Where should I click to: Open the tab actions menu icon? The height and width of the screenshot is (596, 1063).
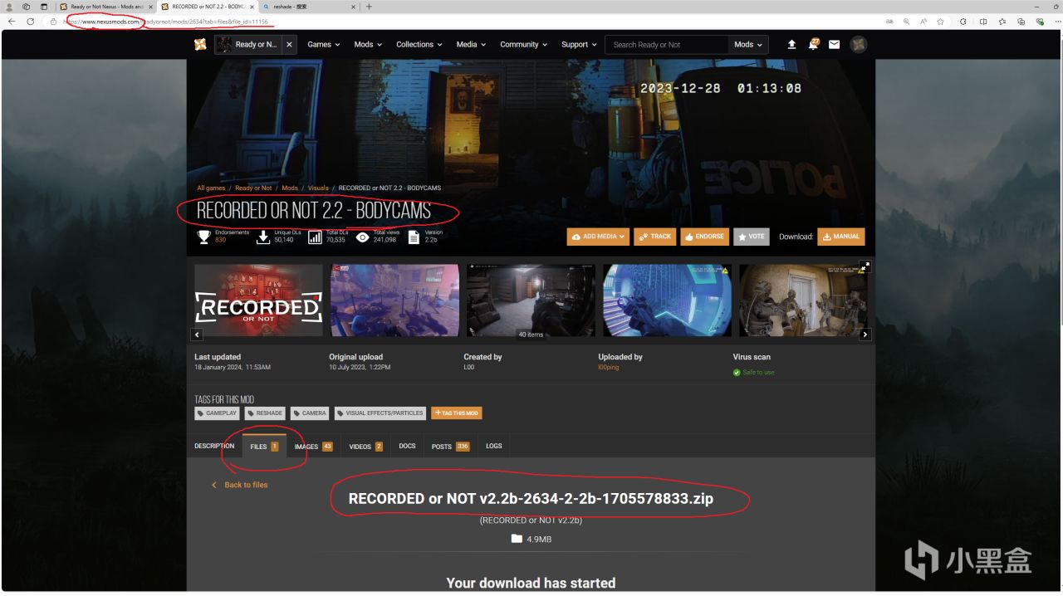point(44,7)
